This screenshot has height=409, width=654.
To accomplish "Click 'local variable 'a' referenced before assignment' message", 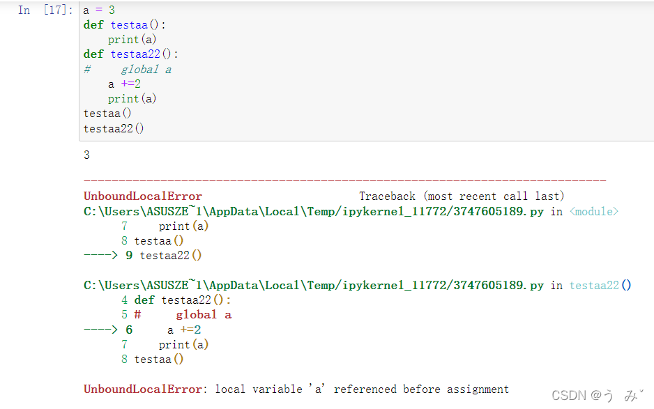I will click(x=362, y=389).
